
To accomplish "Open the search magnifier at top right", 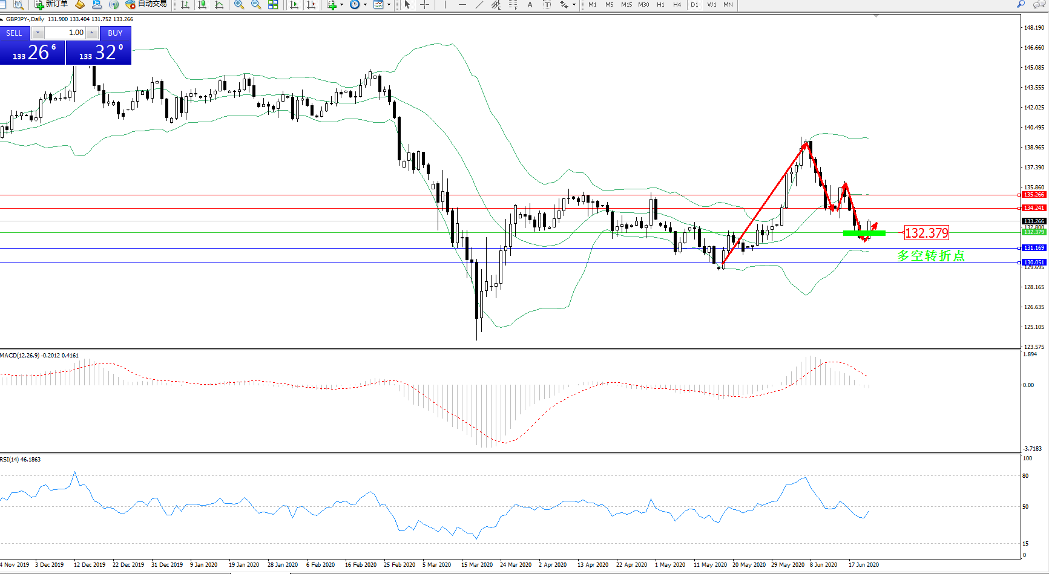I will click(1021, 4).
